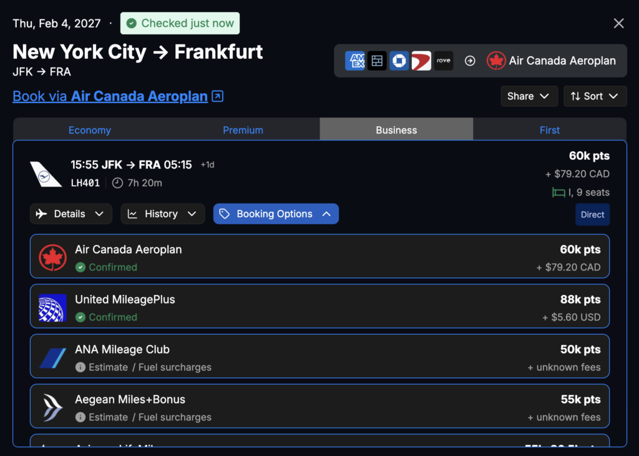639x456 pixels.
Task: Switch to the Premium cabin tab
Action: (243, 130)
